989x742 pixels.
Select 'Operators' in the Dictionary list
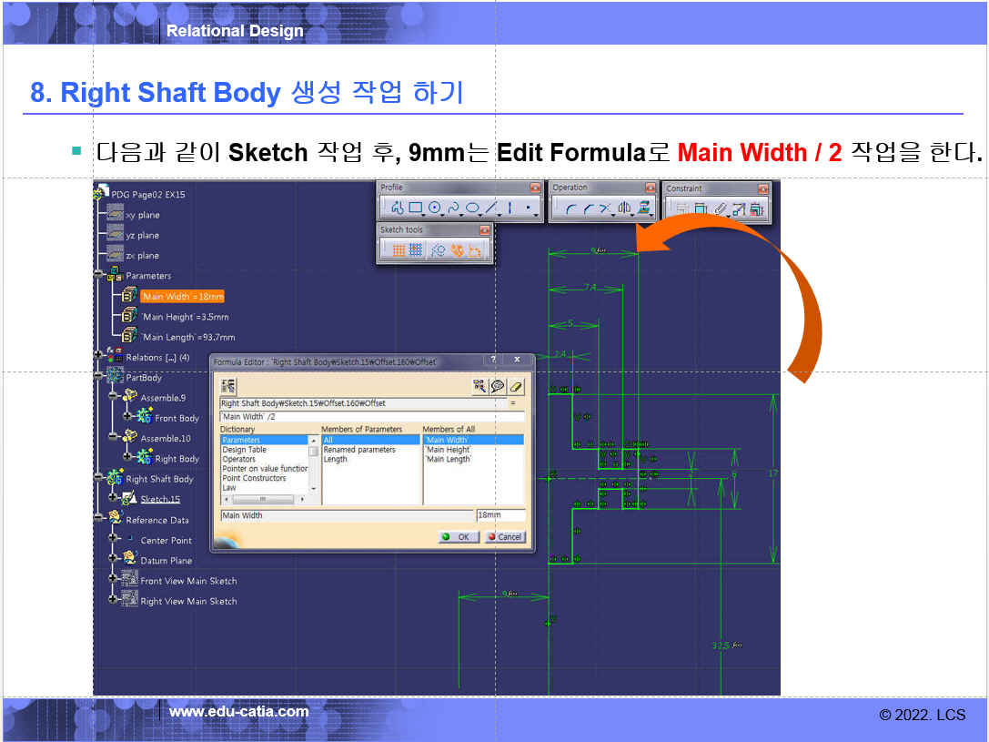(x=240, y=460)
